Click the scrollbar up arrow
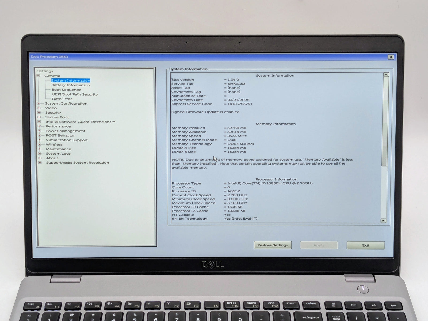This screenshot has height=321, width=428. 386,75
